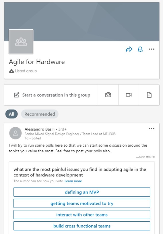163x234 pixels.
Task: Click the Agile for Hardware group logo
Action: pos(21,42)
